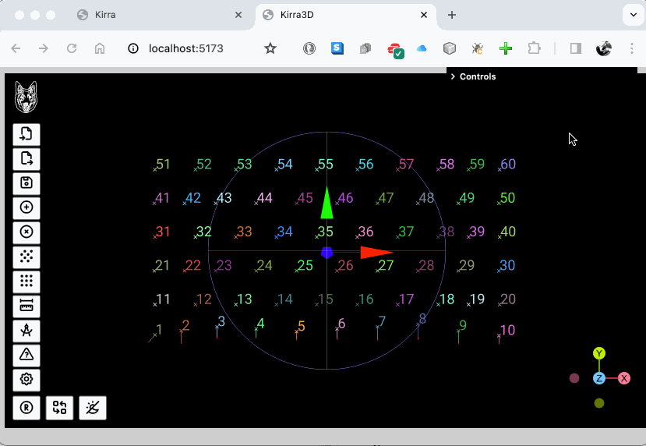Screen dimensions: 646x446
Task: Reload the page with the refresh icon
Action: point(71,48)
